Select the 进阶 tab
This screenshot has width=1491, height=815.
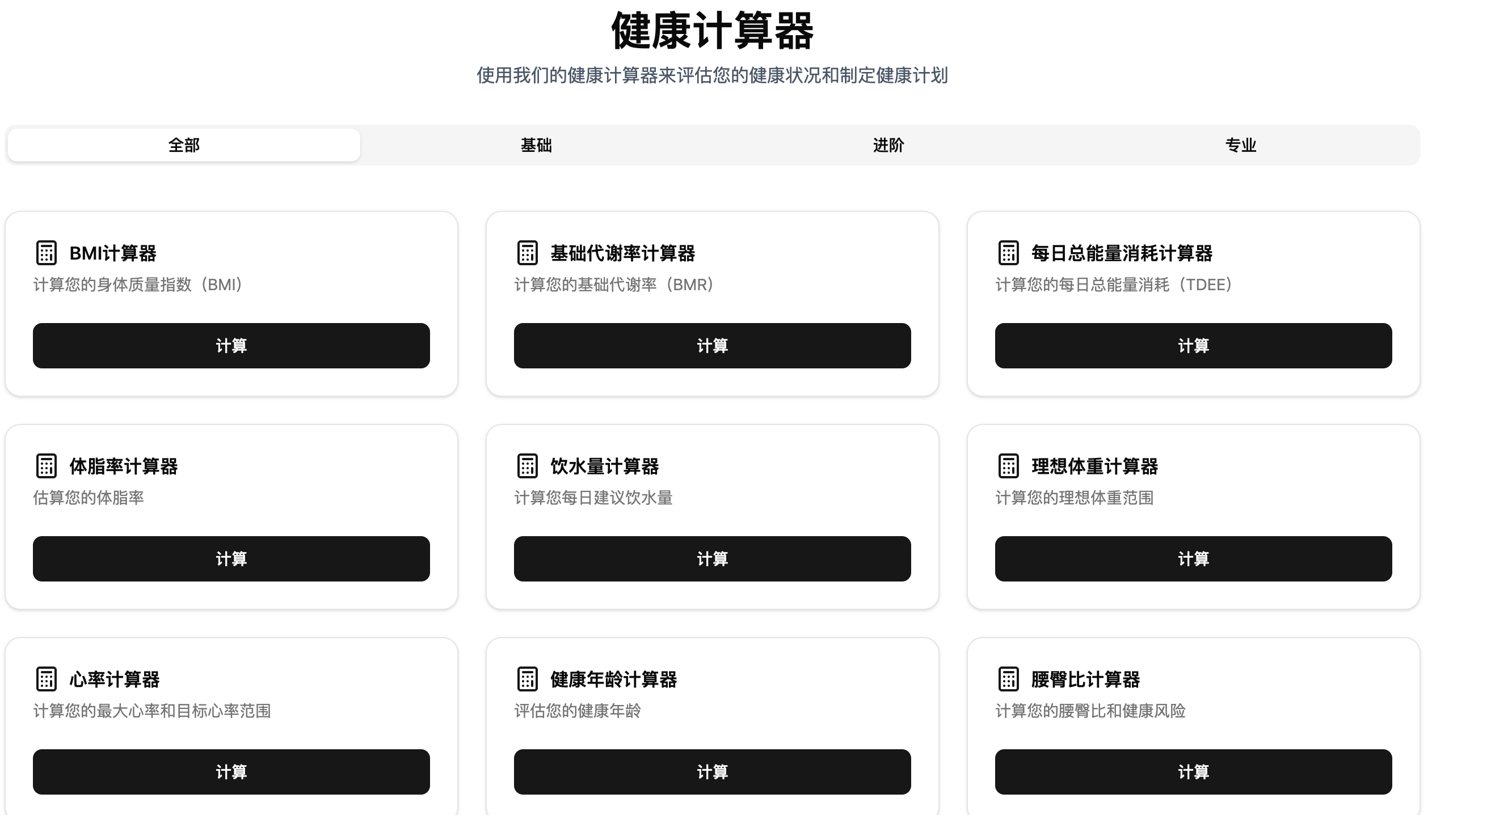888,145
